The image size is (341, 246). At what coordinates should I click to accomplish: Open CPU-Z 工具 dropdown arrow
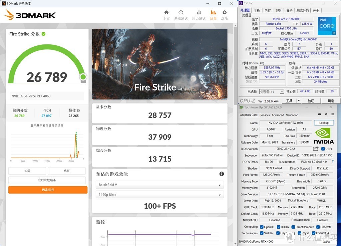(299, 101)
